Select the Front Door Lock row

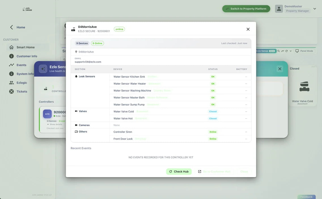[x=180, y=139]
